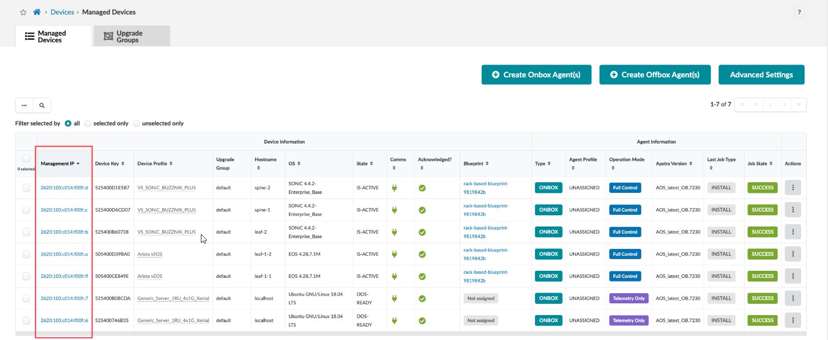The width and height of the screenshot is (828, 340).
Task: Click the search magnifier icon
Action: point(42,105)
